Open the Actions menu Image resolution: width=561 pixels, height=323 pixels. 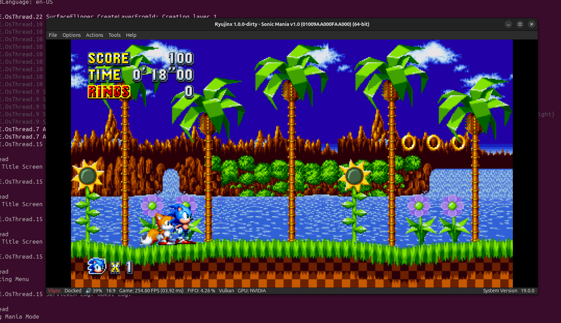pos(95,35)
